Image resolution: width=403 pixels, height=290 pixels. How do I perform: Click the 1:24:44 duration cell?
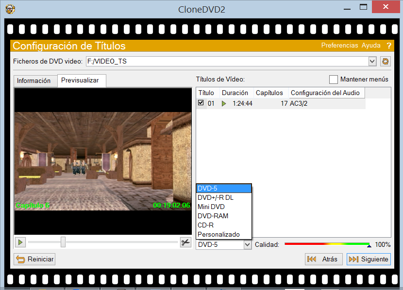pos(242,104)
